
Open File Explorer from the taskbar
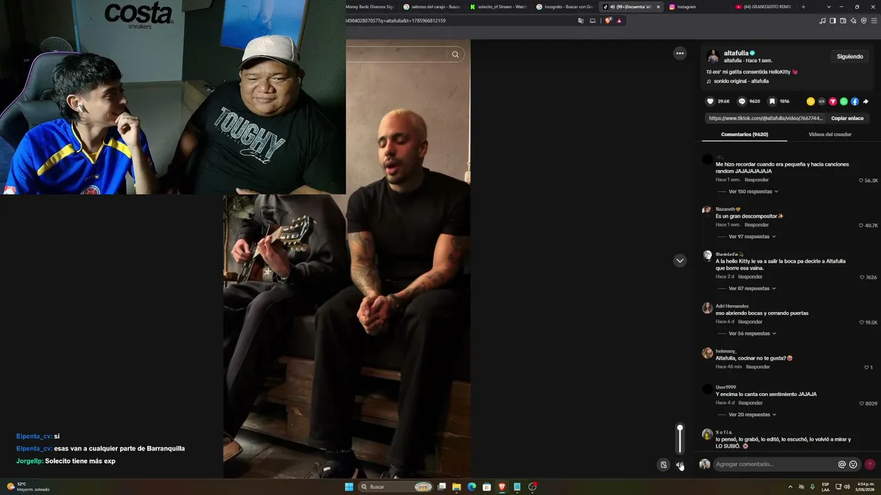(456, 487)
